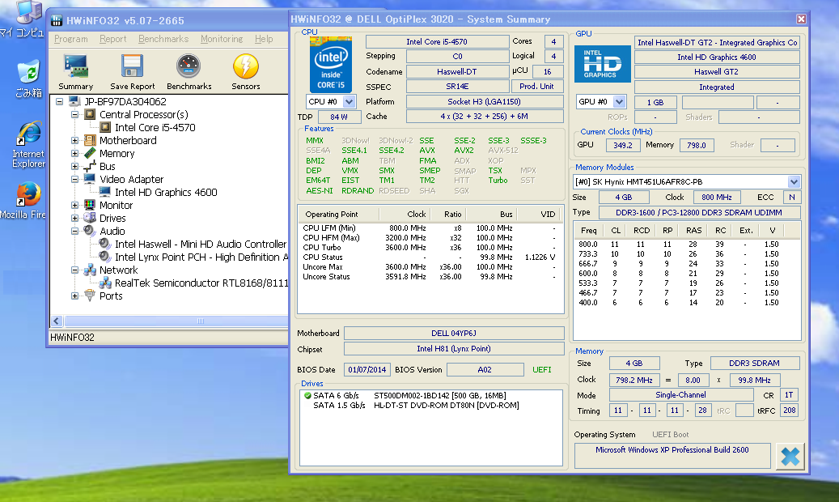Viewport: 839px width, 502px height.
Task: Collapse the Audio tree node
Action: (75, 231)
